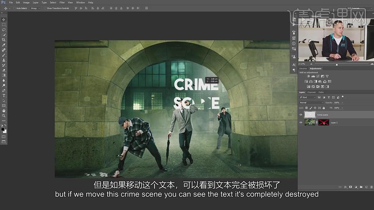The image size is (374, 210).
Task: Toggle the layer filter on/off switch
Action: pos(343,97)
